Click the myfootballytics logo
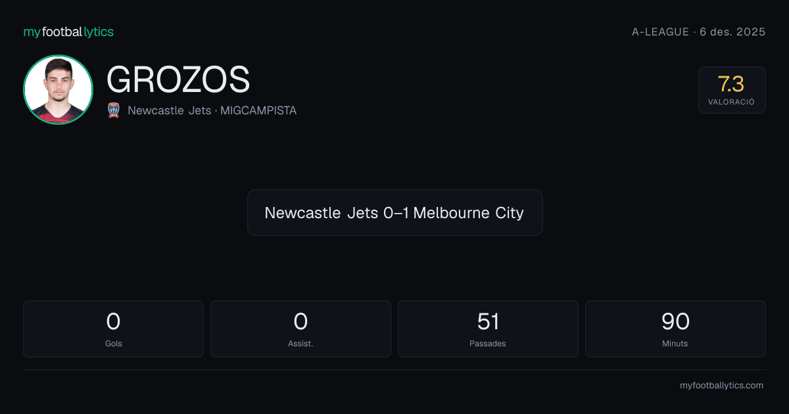Screen dimensions: 789x414 (68, 32)
